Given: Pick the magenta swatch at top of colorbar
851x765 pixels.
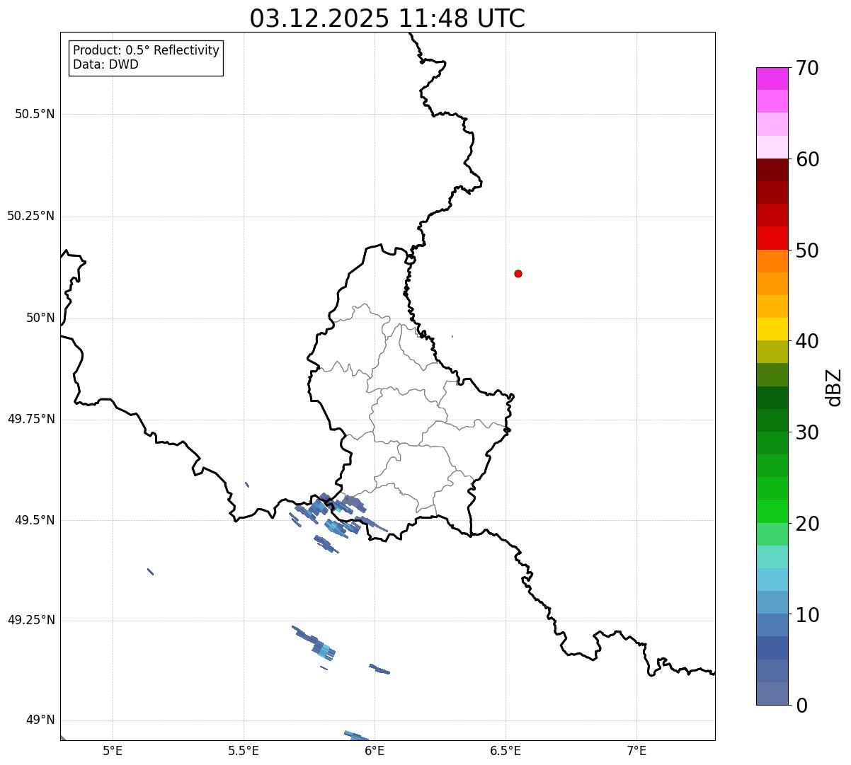Looking at the screenshot, I should pyautogui.click(x=772, y=79).
